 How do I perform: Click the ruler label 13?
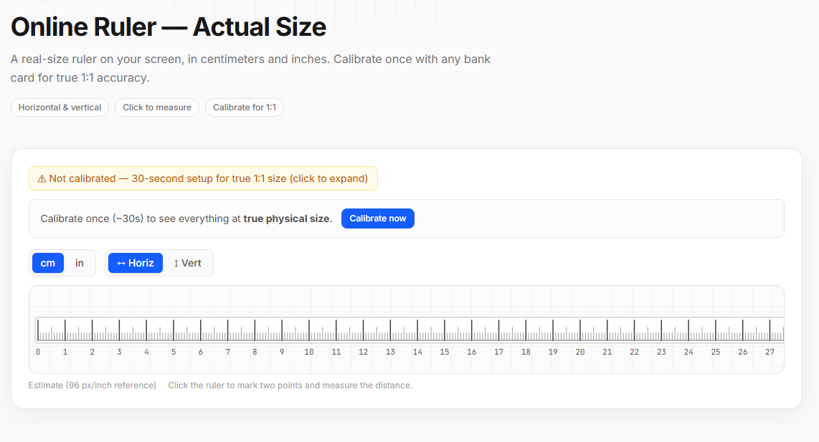(390, 352)
